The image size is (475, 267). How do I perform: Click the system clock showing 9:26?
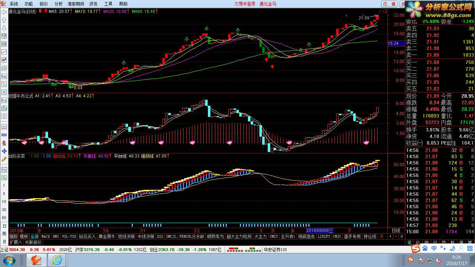[x=457, y=257]
